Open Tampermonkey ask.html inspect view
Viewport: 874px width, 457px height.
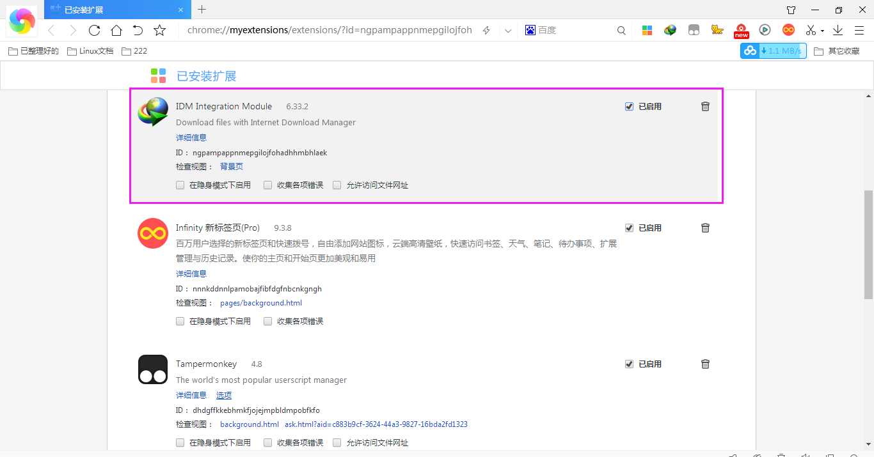(376, 424)
